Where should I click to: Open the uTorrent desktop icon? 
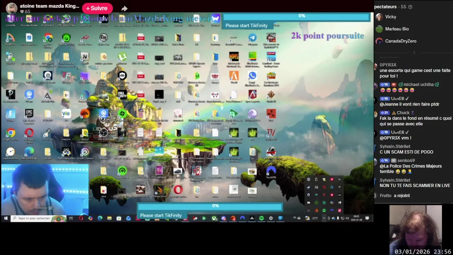[122, 57]
